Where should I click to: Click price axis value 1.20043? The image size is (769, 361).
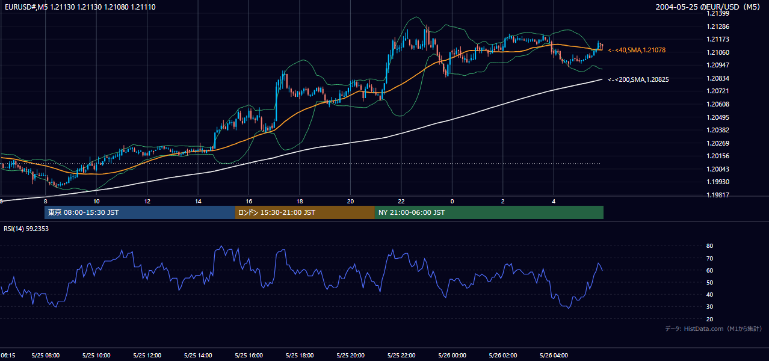[718, 169]
